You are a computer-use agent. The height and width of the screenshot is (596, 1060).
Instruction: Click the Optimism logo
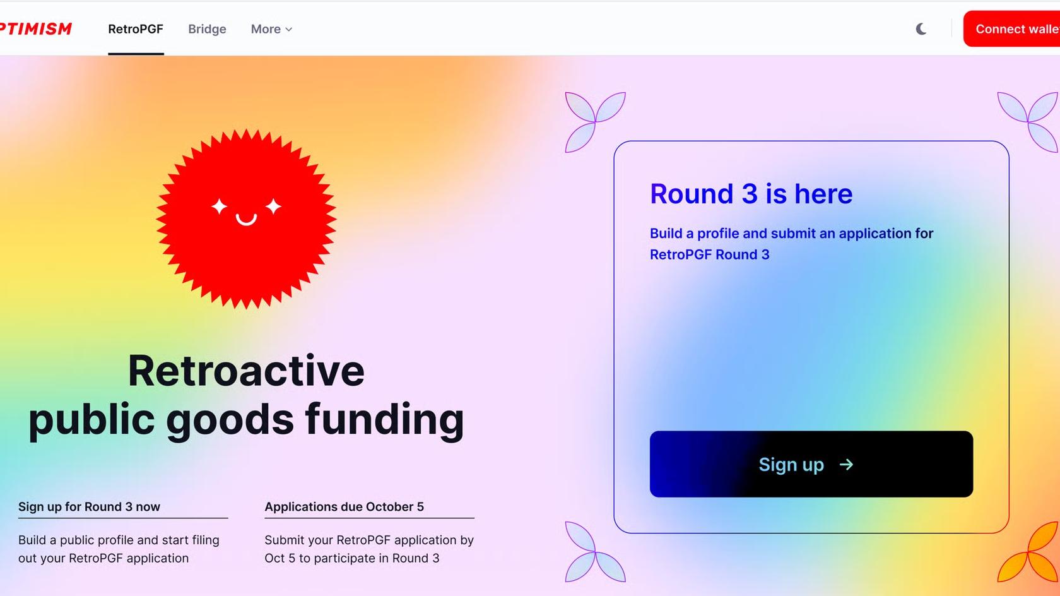point(36,29)
